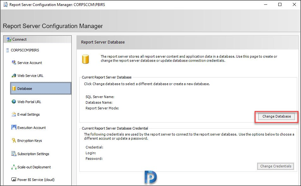Viewport: 301px width, 186px height.
Task: Click the app icon in the title bar
Action: (6, 4)
